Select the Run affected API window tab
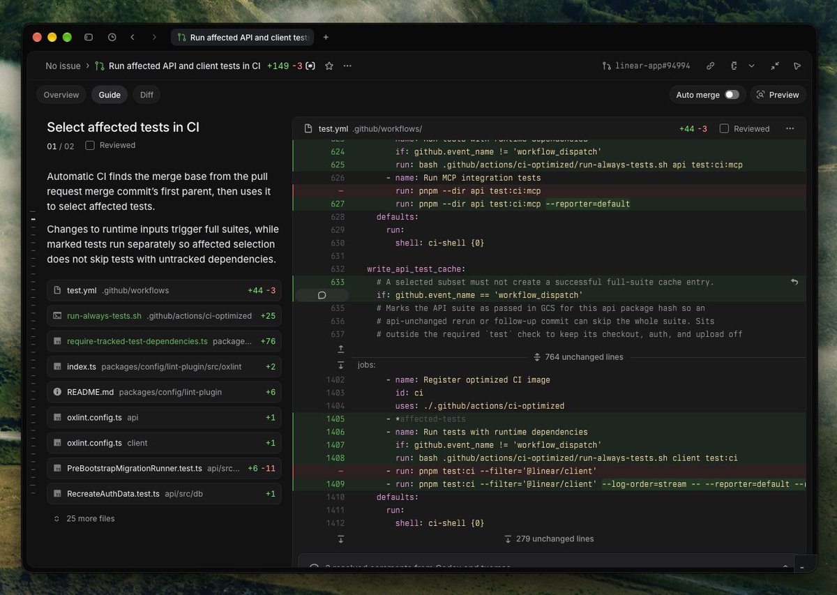This screenshot has width=837, height=595. point(242,38)
